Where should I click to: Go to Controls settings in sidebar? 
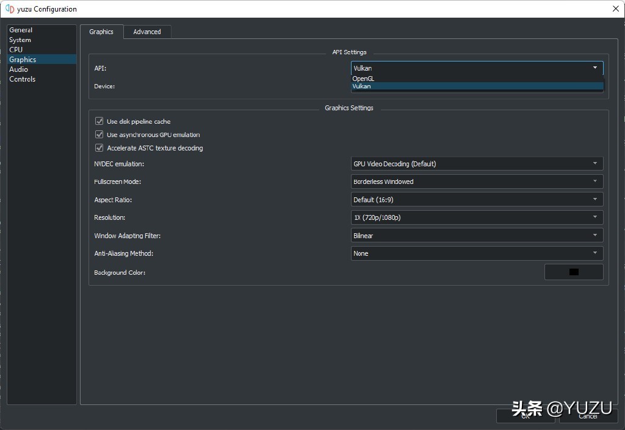point(22,79)
